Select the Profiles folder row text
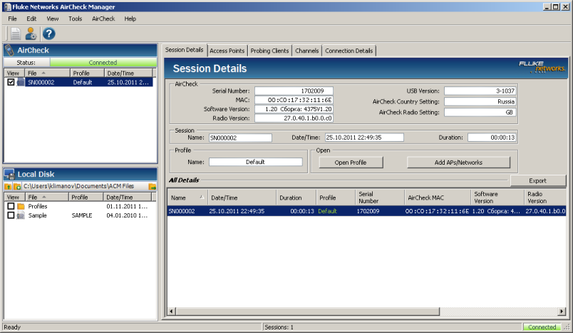 click(38, 206)
